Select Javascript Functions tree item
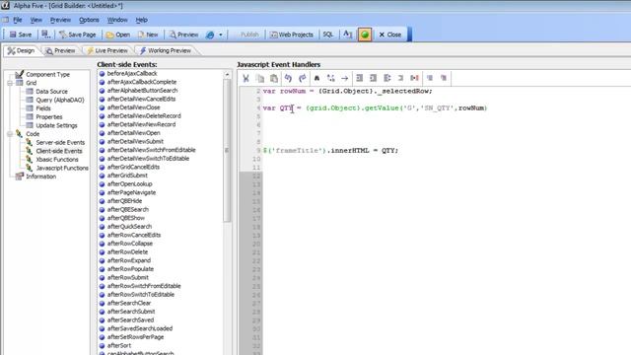Screen dimensions: 631x355 [x=62, y=168]
